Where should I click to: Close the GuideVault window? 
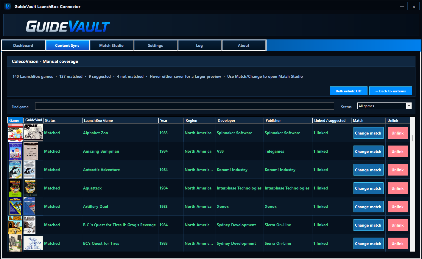[414, 6]
